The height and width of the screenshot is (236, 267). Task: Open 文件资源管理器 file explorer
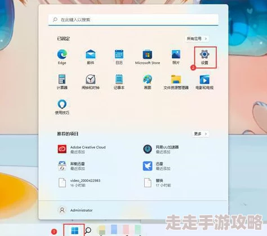point(176,82)
